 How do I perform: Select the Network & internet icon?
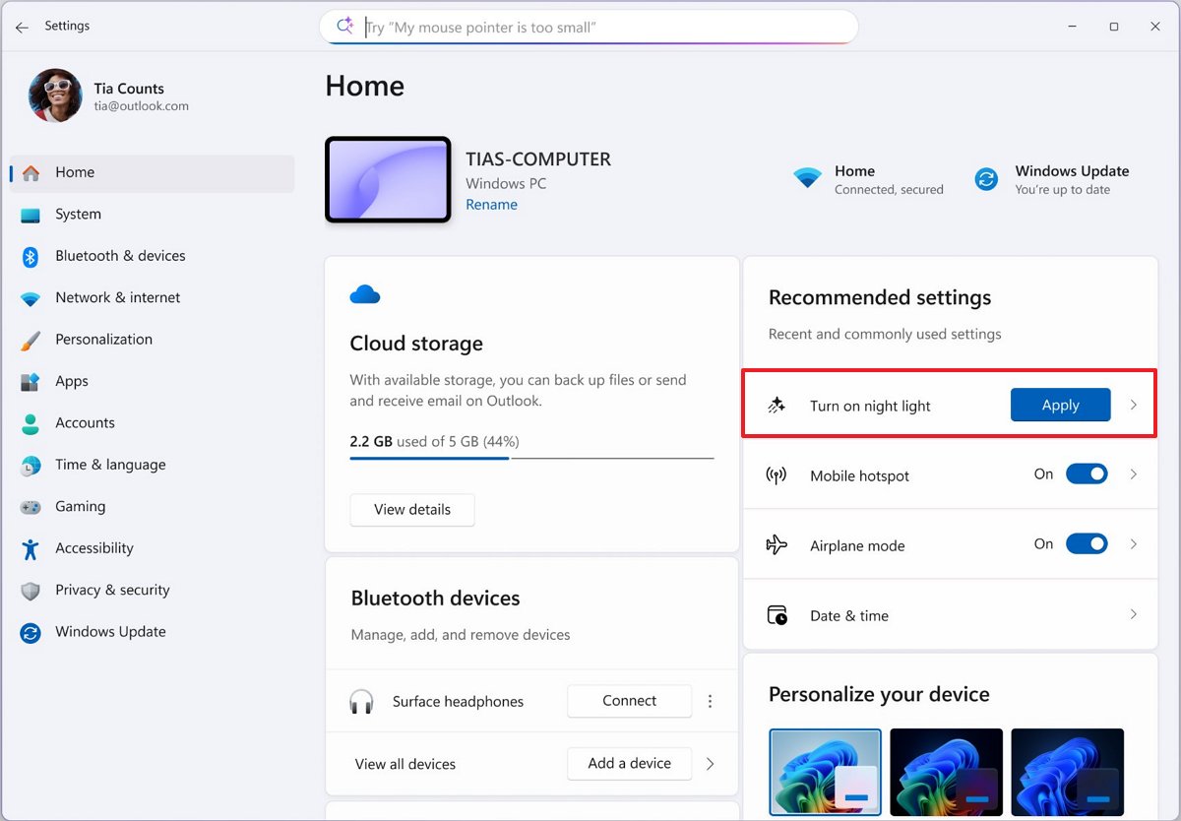pos(30,297)
